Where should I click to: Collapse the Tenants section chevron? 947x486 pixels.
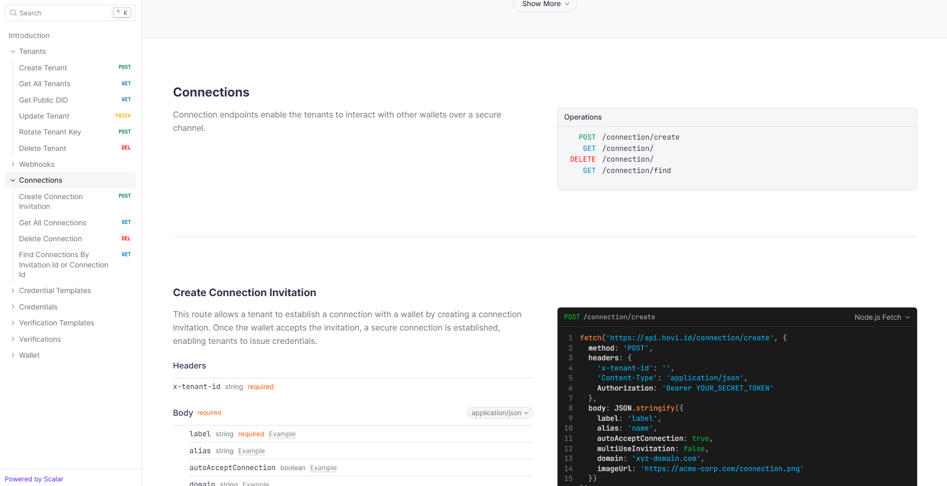tap(13, 51)
